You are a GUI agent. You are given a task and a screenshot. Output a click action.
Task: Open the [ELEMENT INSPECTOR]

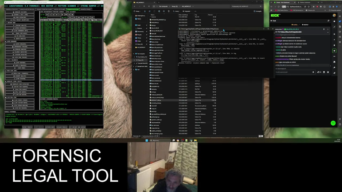[20, 52]
